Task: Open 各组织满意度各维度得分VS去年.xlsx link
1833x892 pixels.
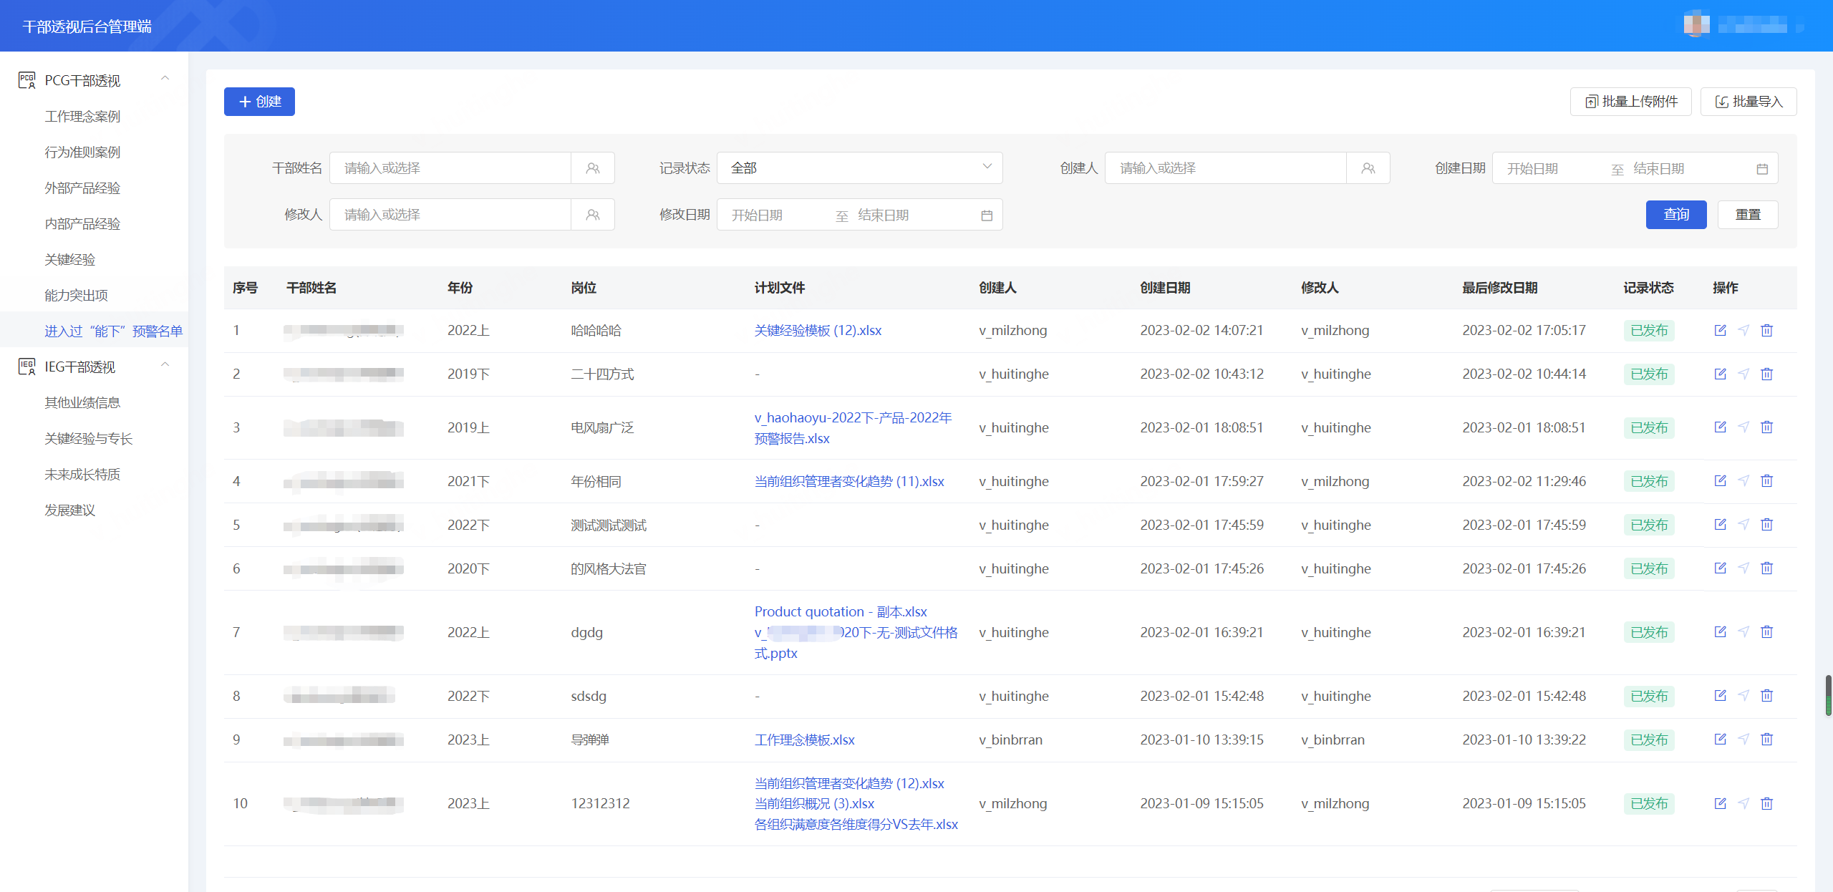Action: pos(856,824)
